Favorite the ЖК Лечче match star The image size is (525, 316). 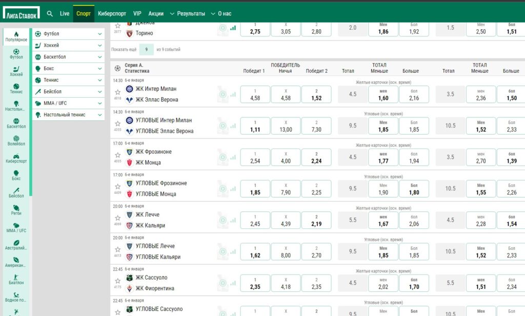[x=117, y=218]
